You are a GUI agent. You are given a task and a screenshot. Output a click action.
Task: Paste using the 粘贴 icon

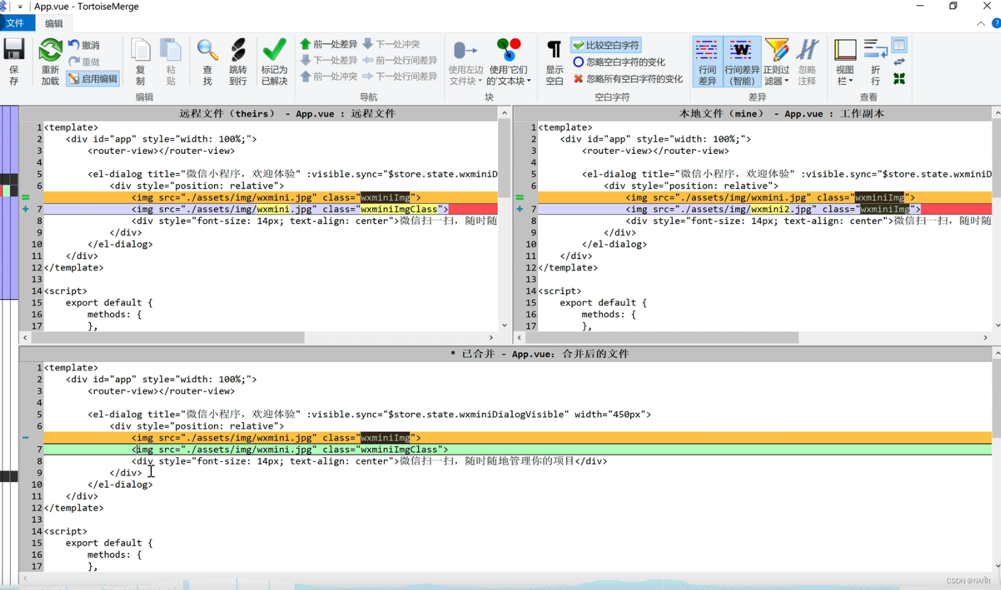tap(170, 62)
